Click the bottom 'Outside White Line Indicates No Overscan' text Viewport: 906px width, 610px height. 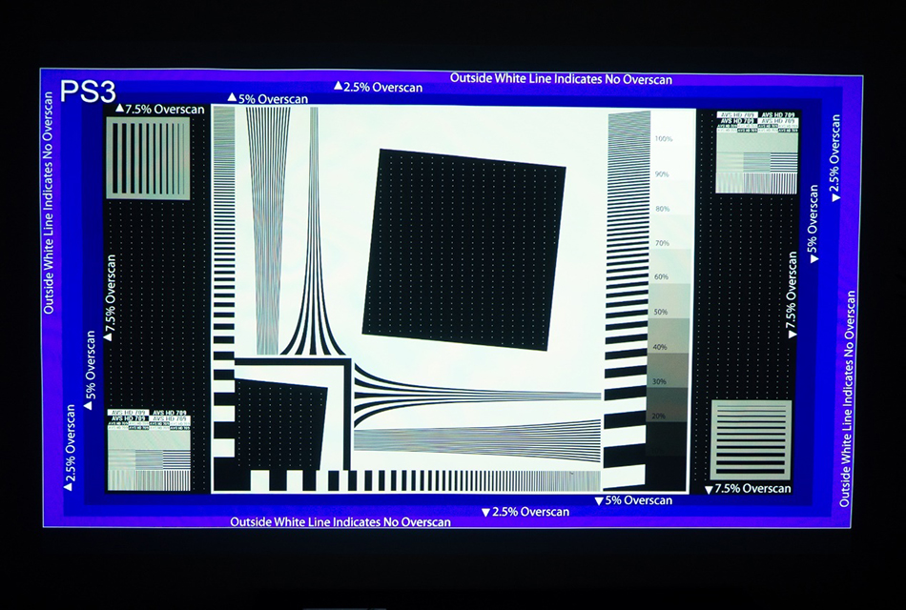[340, 522]
